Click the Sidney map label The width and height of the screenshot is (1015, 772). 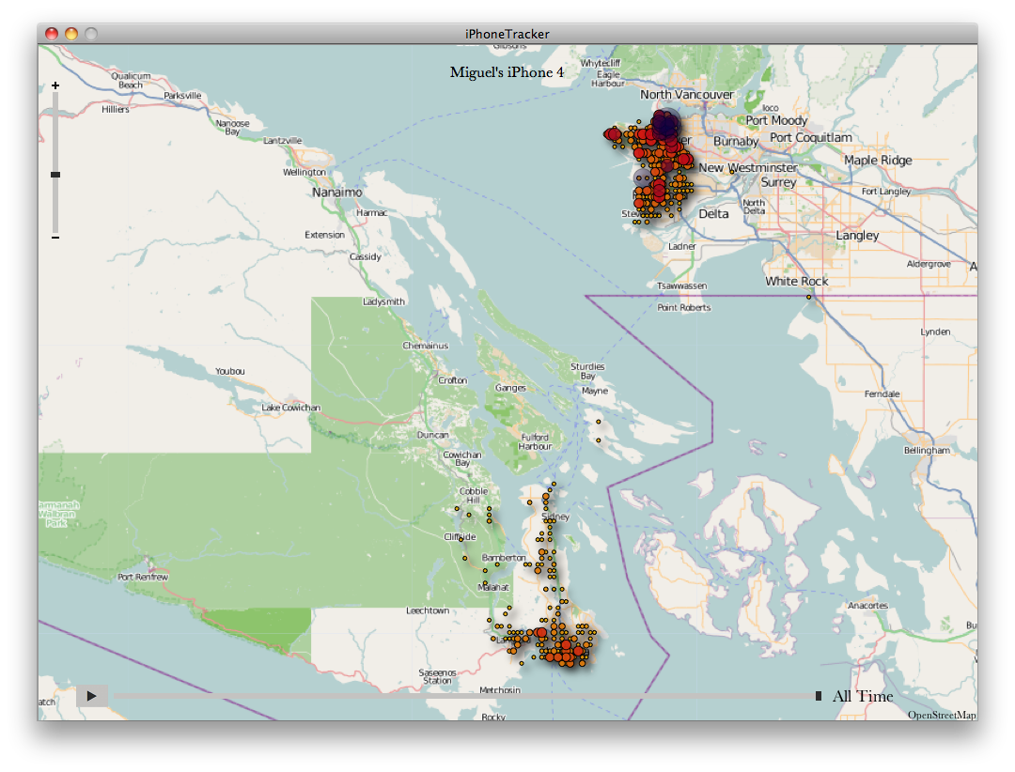[x=556, y=517]
